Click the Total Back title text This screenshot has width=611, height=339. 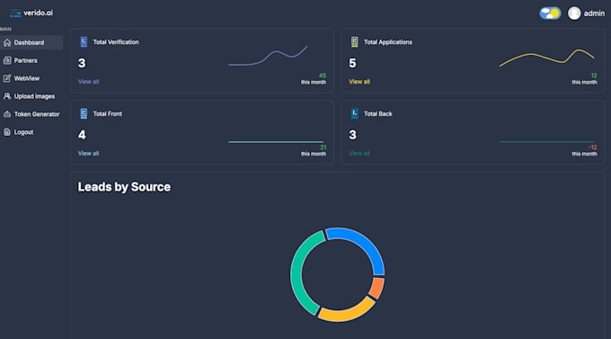(x=378, y=114)
